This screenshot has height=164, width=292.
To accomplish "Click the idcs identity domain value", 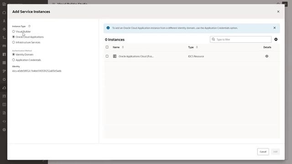I will tap(36, 71).
